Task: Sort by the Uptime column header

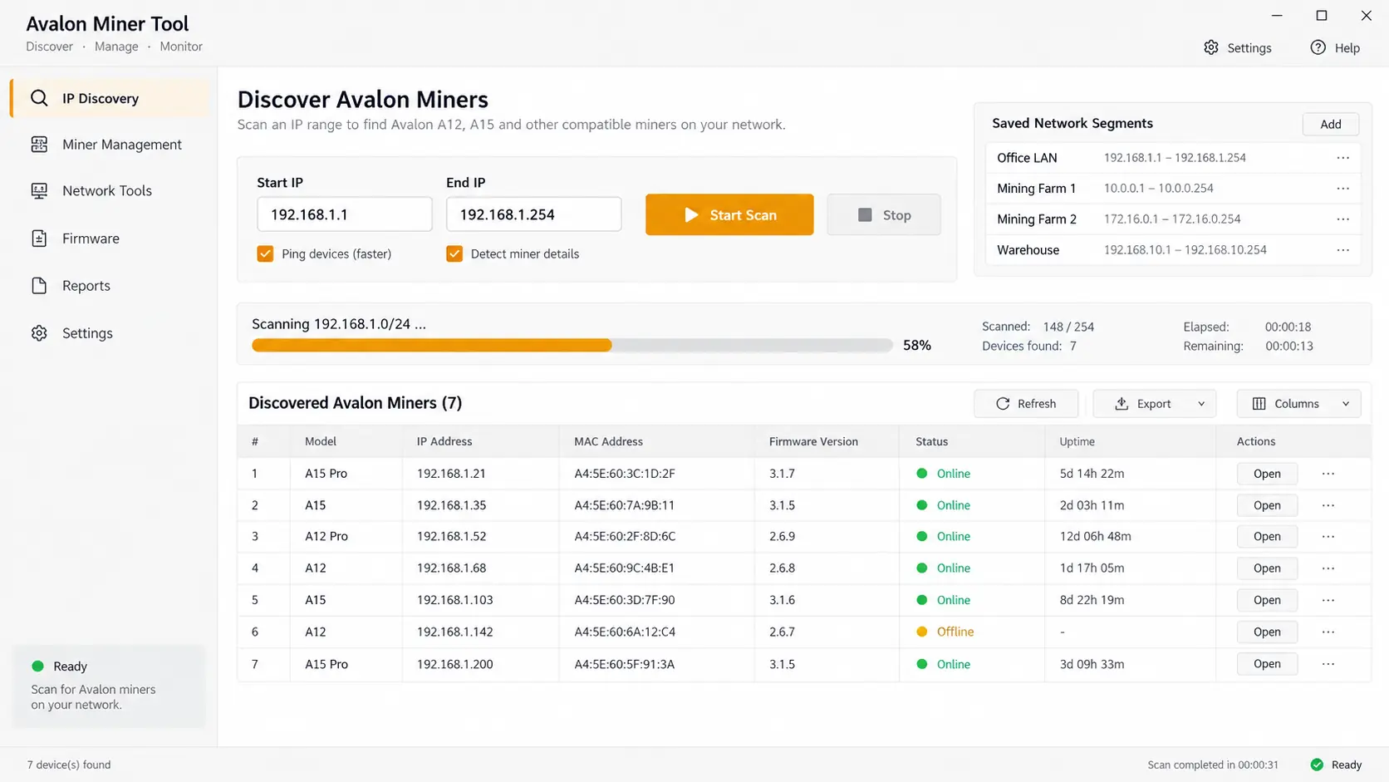Action: (x=1077, y=442)
